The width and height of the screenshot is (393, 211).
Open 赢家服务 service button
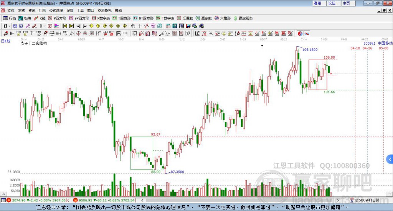[243, 18]
